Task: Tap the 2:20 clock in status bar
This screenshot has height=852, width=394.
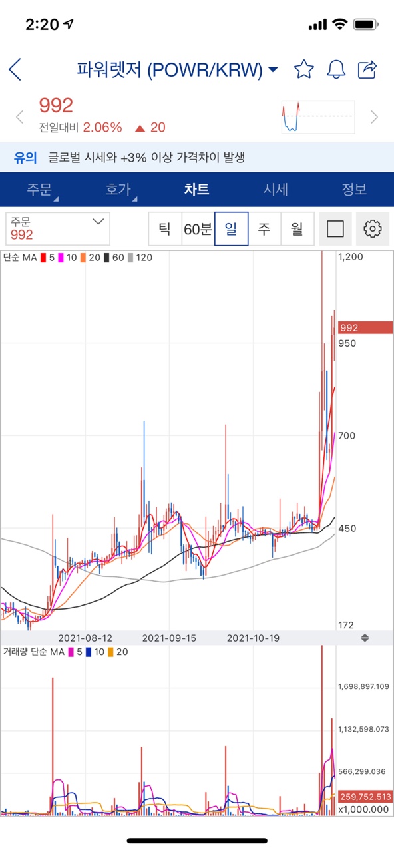Action: pyautogui.click(x=42, y=25)
